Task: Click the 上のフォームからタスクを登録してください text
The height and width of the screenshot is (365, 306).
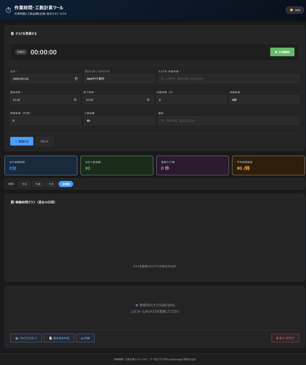Action: (x=155, y=312)
